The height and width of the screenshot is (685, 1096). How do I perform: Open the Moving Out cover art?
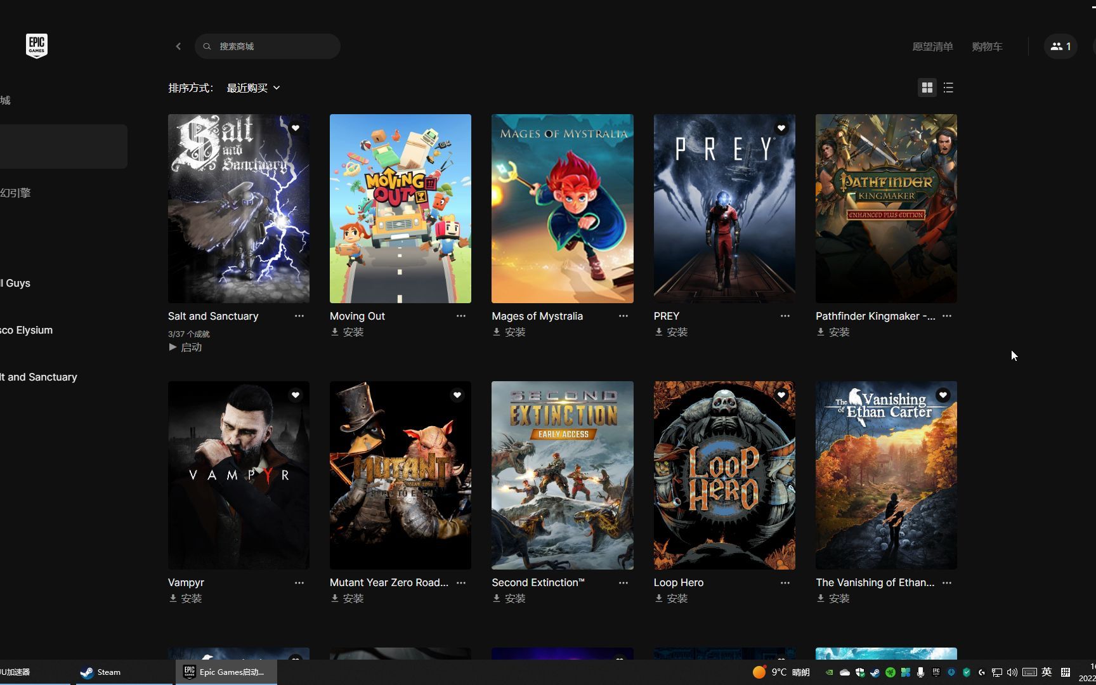(x=400, y=209)
